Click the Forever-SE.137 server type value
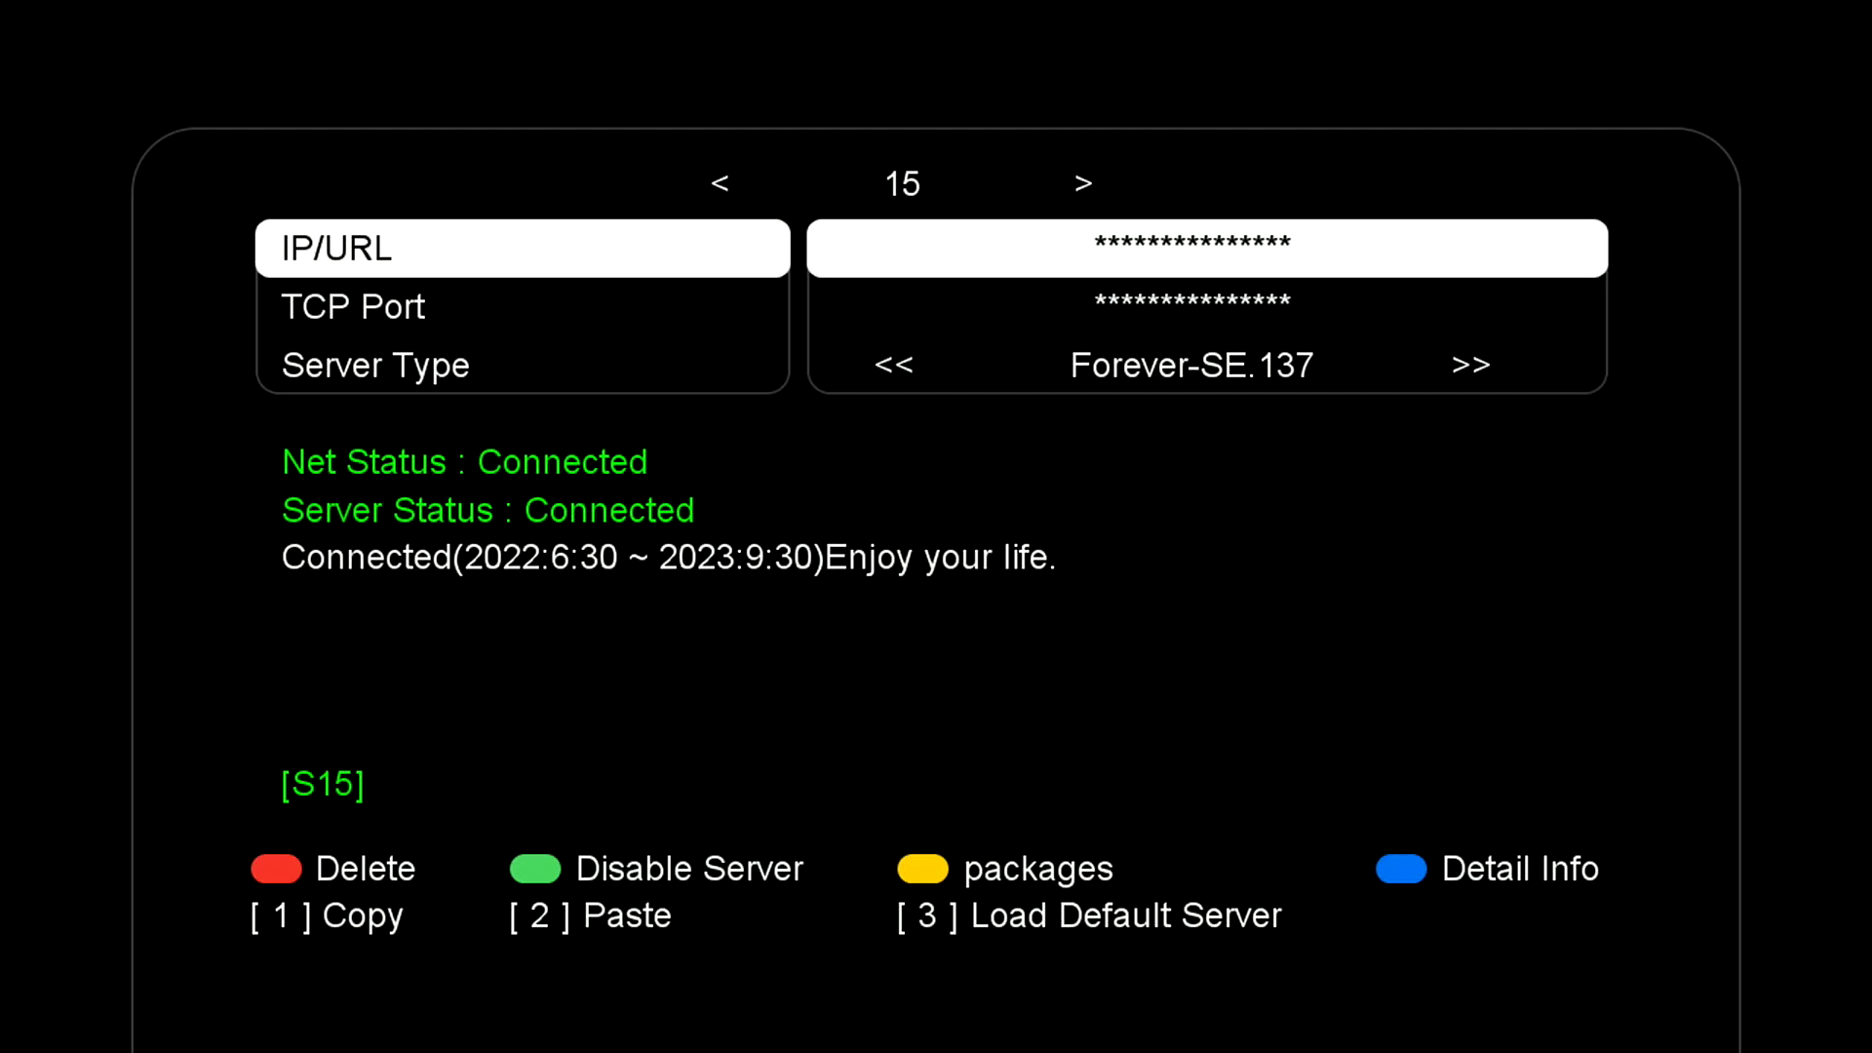The height and width of the screenshot is (1053, 1872). tap(1191, 366)
